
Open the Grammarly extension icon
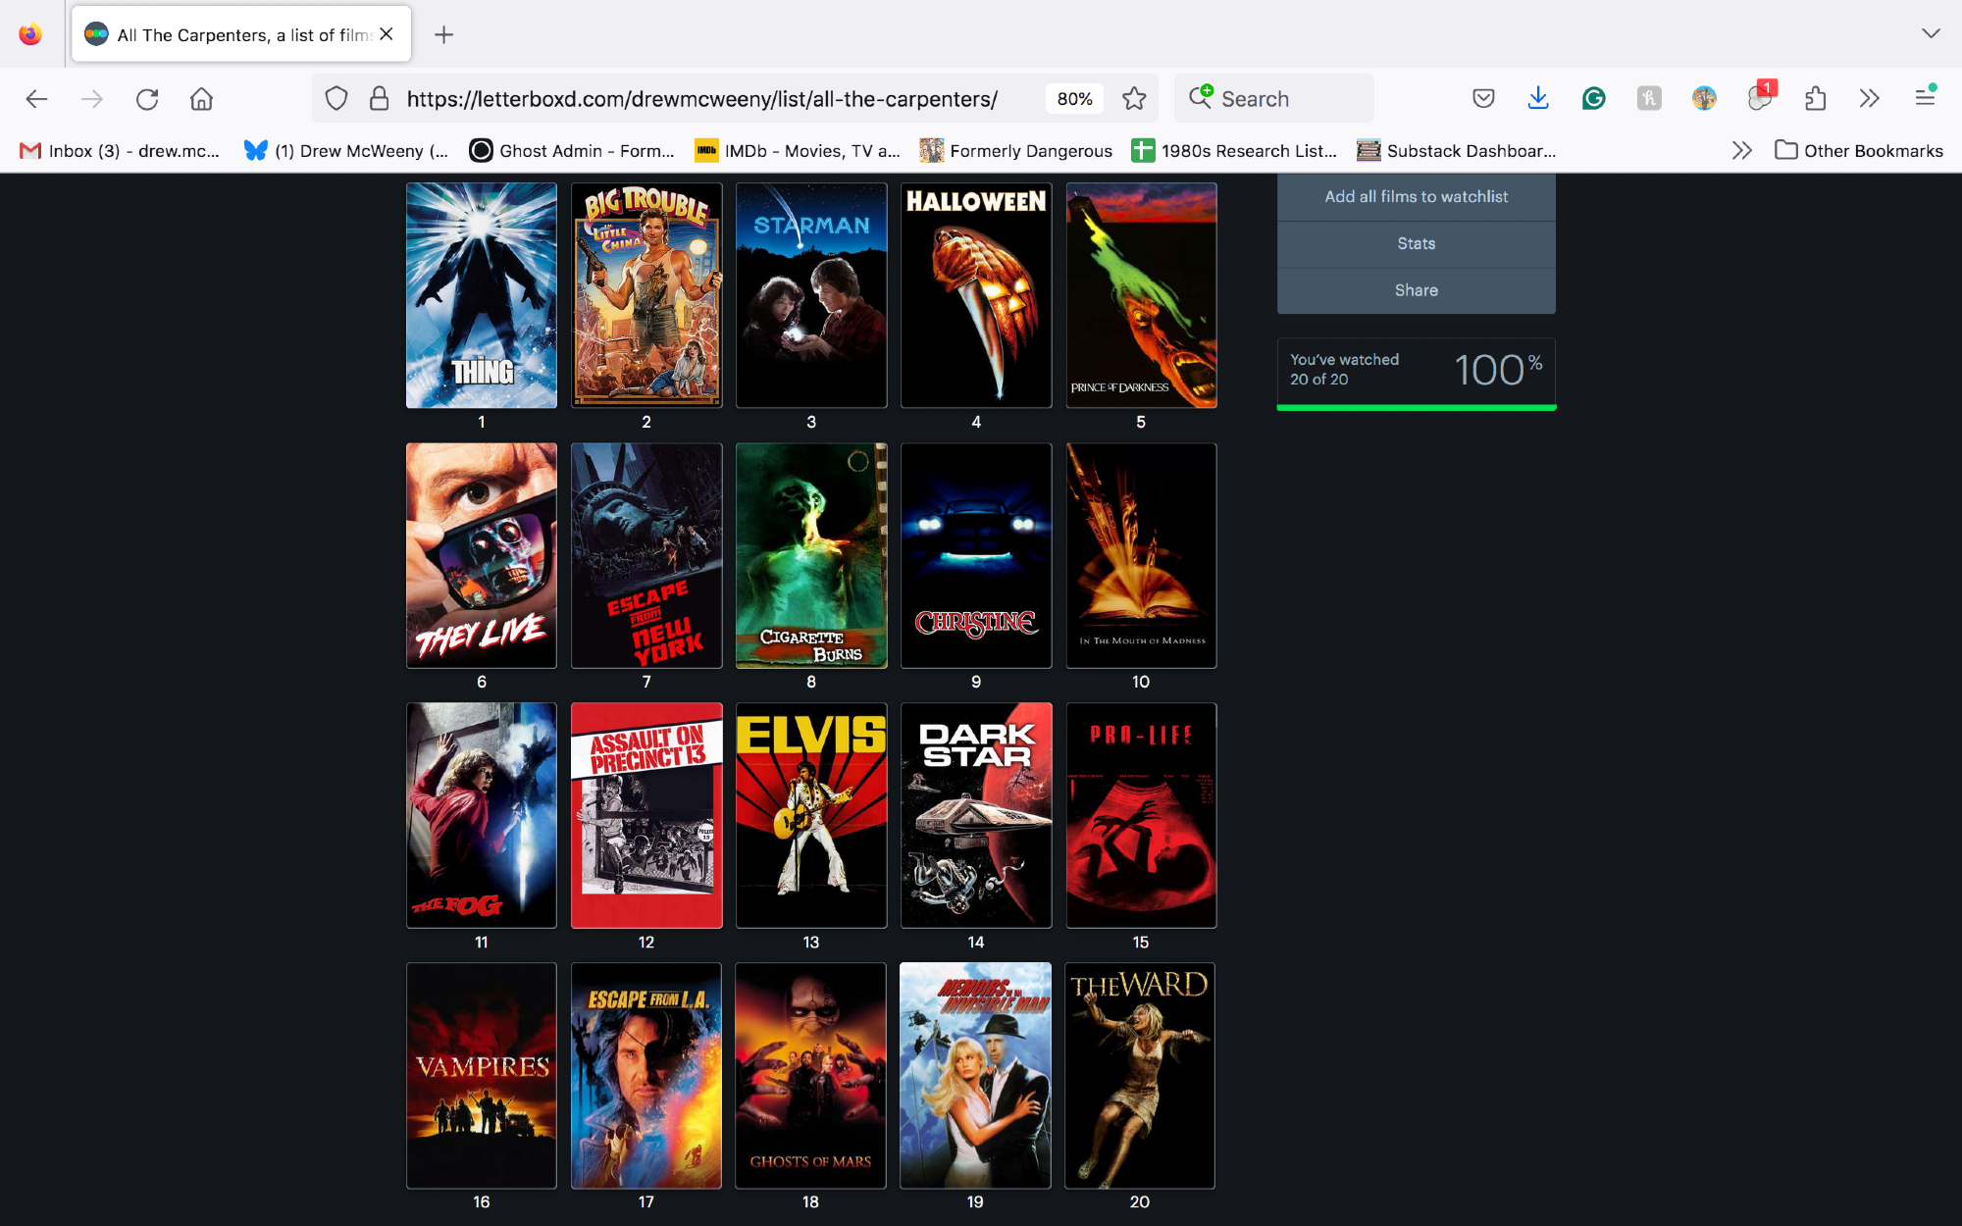tap(1593, 99)
